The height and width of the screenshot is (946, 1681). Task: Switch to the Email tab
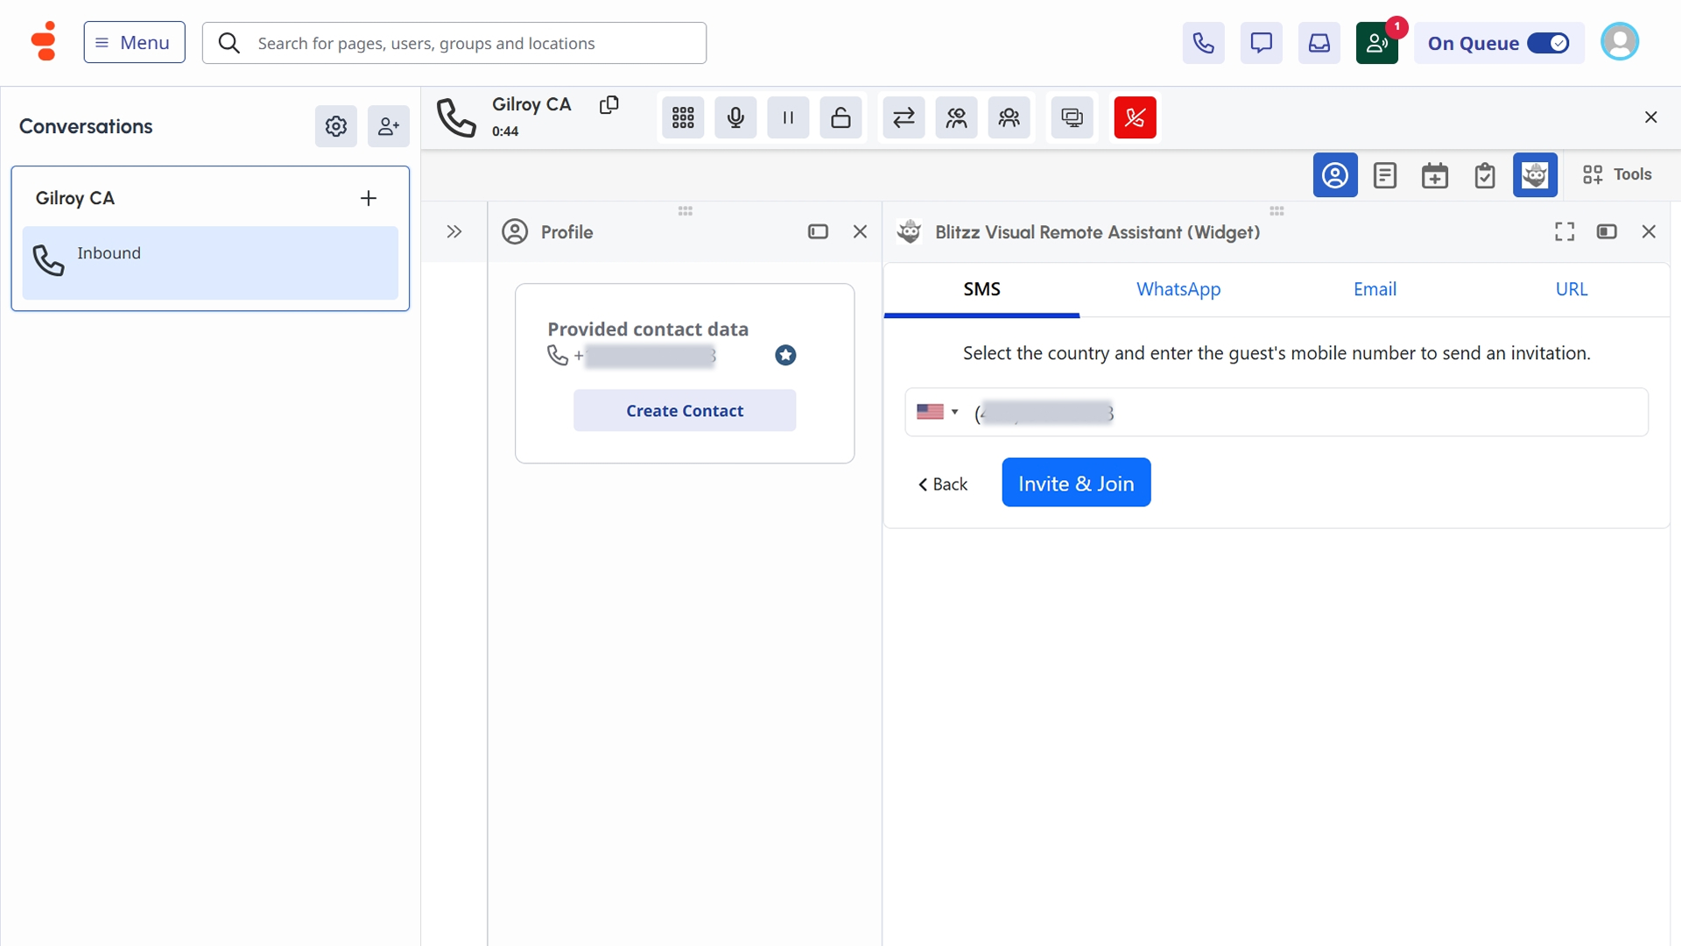[x=1375, y=289]
